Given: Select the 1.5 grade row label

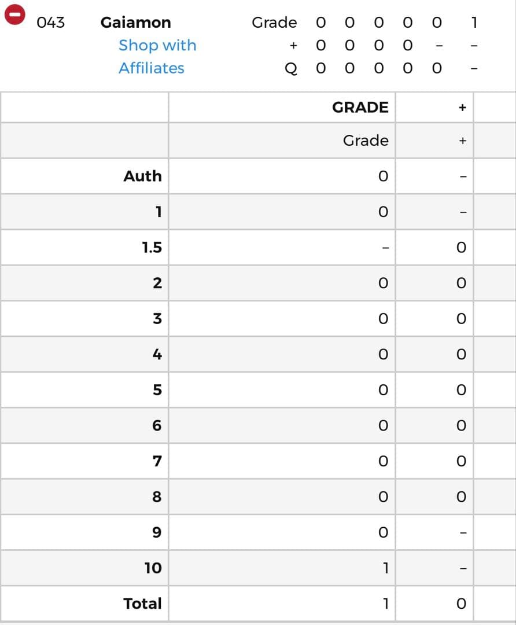Looking at the screenshot, I should coord(152,248).
